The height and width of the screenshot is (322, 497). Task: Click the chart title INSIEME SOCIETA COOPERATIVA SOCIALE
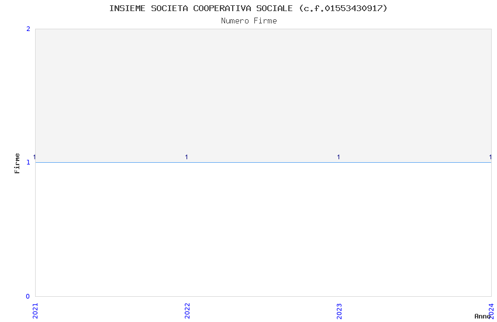248,8
